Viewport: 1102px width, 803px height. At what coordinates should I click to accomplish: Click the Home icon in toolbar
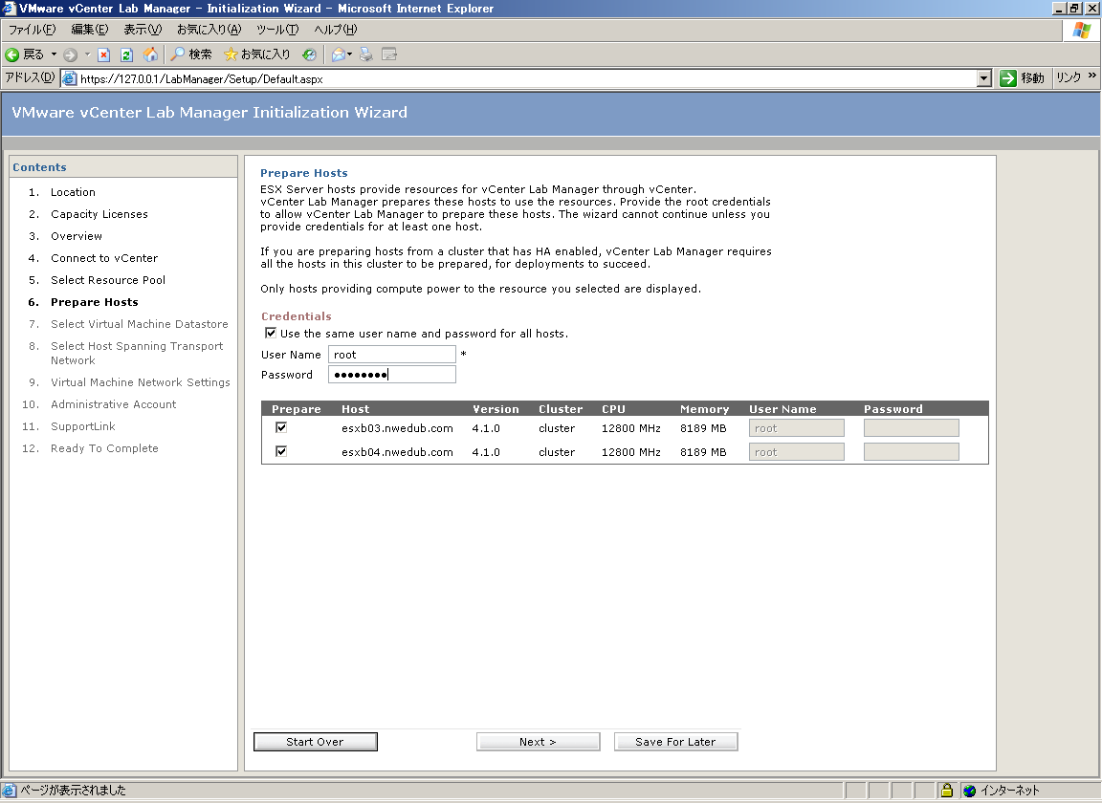click(150, 54)
